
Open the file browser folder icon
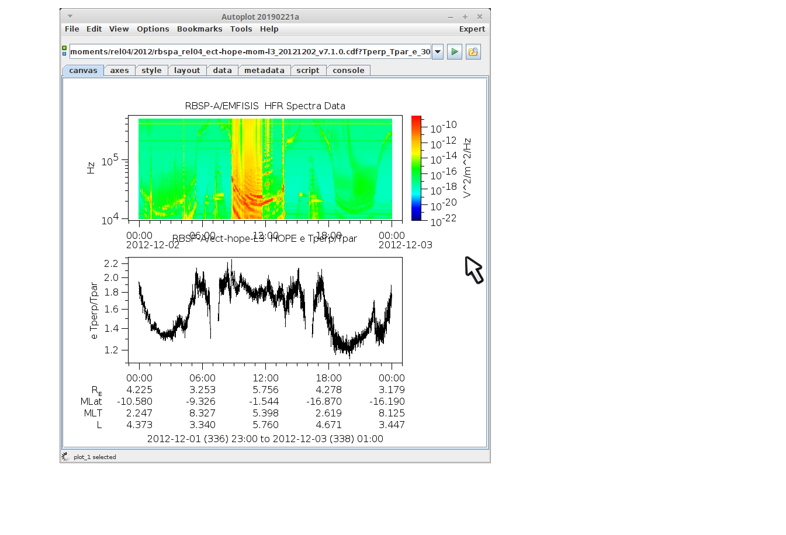click(473, 52)
